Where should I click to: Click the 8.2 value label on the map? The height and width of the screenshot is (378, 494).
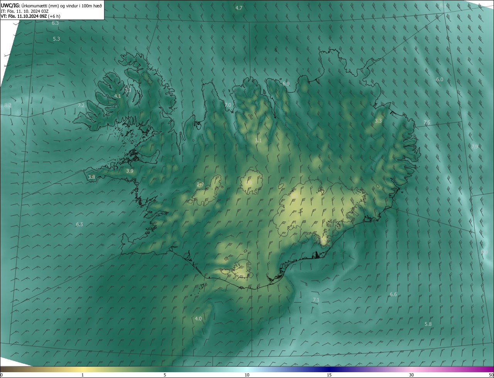click(x=8, y=106)
